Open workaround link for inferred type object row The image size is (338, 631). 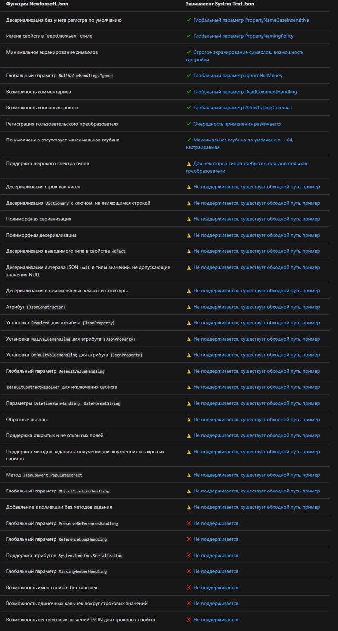[257, 251]
